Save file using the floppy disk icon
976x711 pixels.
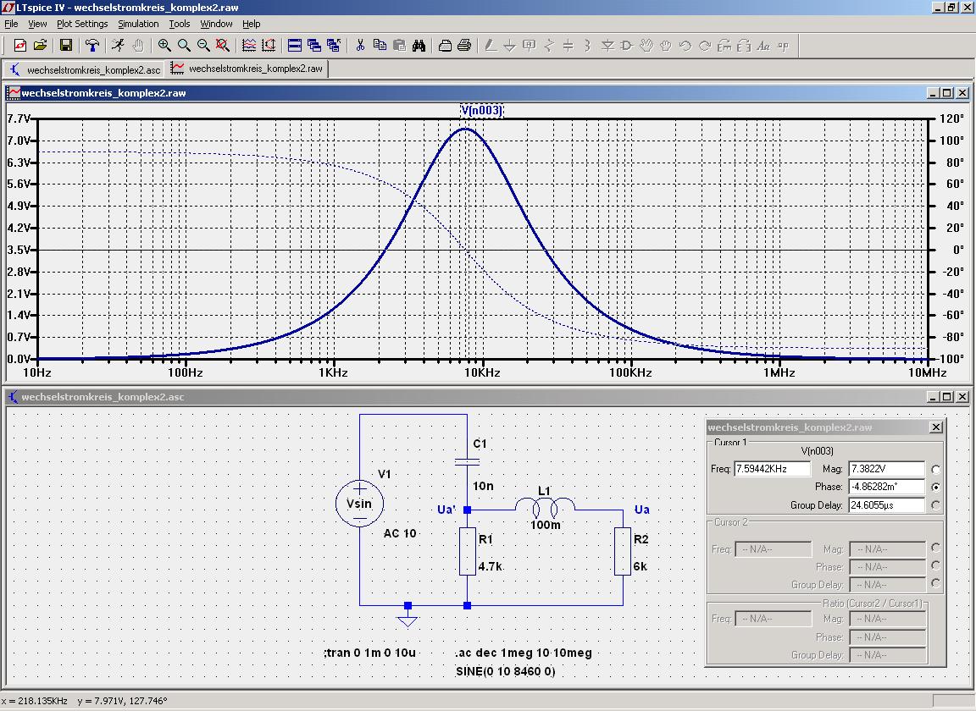65,46
